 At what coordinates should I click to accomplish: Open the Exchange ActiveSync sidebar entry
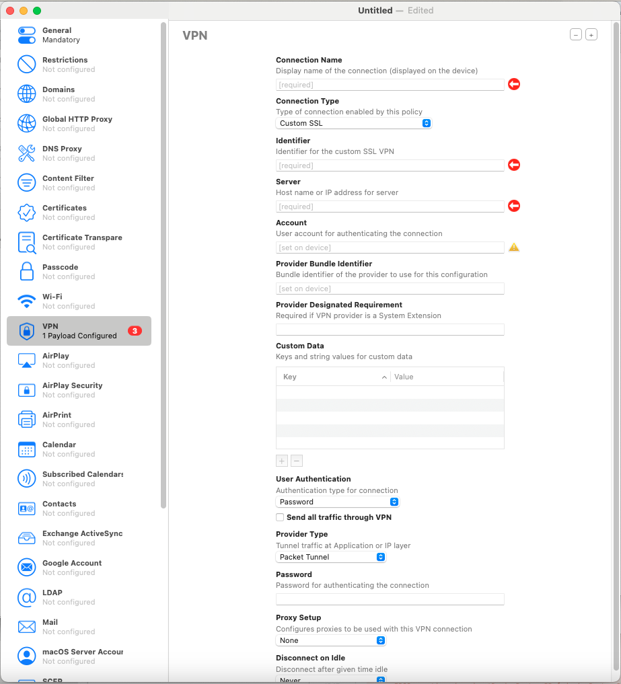click(x=28, y=537)
